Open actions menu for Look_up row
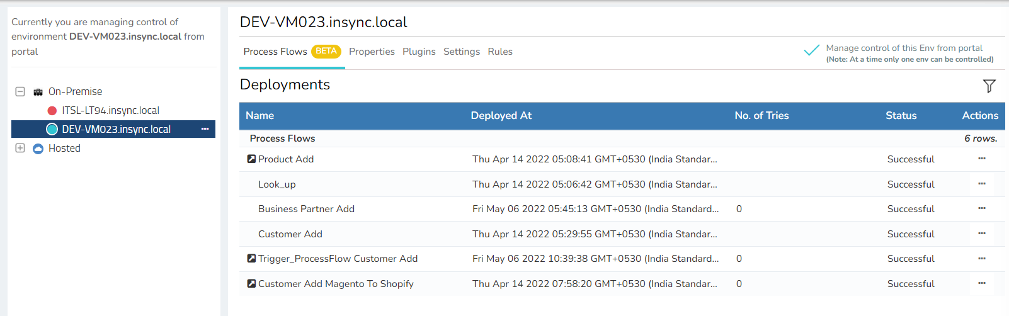1009x316 pixels. pyautogui.click(x=981, y=184)
